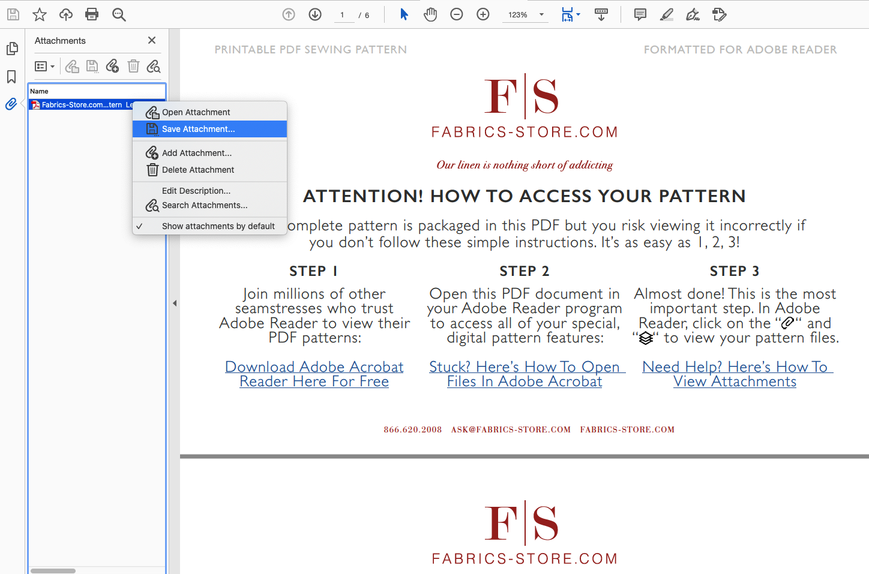This screenshot has width=869, height=574.
Task: Choose the selection arrow tool
Action: (x=404, y=14)
